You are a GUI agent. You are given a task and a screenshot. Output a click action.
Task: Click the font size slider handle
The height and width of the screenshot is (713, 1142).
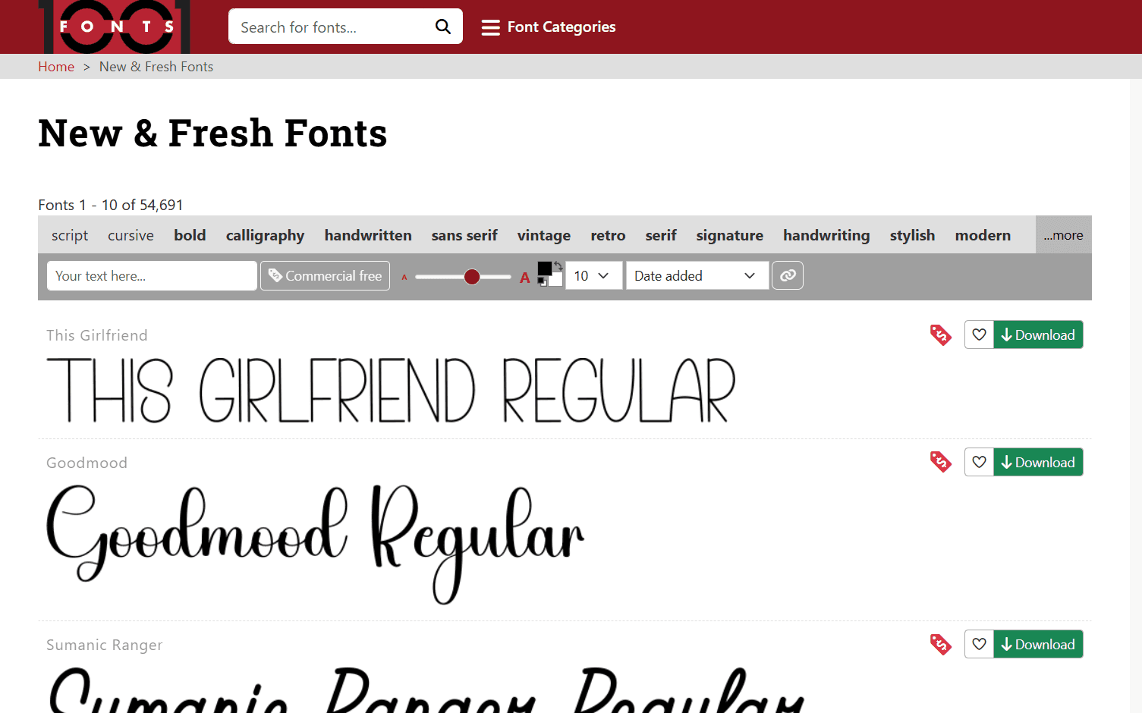[x=472, y=277]
